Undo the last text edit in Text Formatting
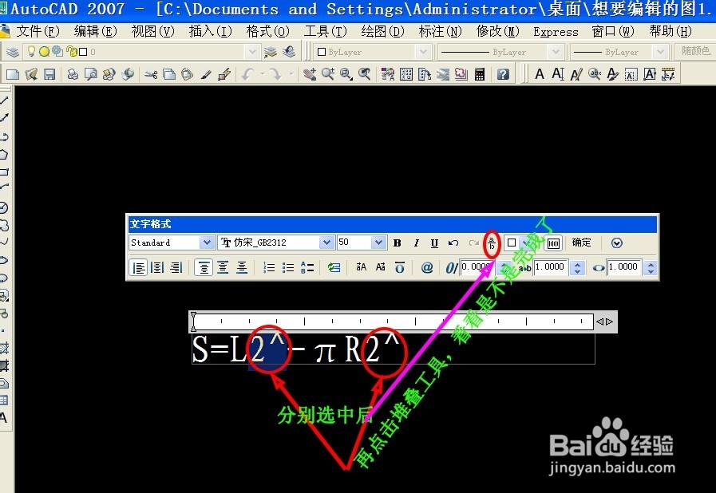The width and height of the screenshot is (716, 493). point(453,243)
